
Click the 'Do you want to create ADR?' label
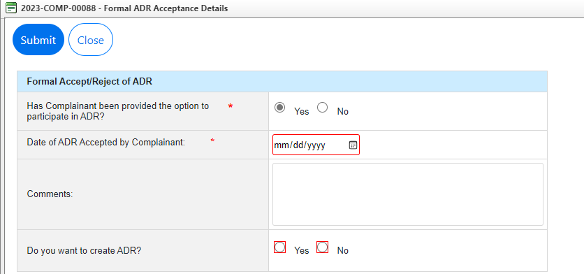[84, 250]
